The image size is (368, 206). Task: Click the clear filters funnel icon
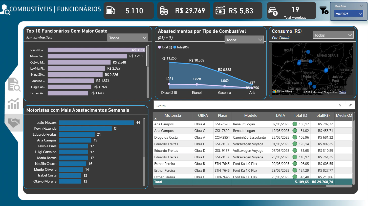pyautogui.click(x=324, y=11)
